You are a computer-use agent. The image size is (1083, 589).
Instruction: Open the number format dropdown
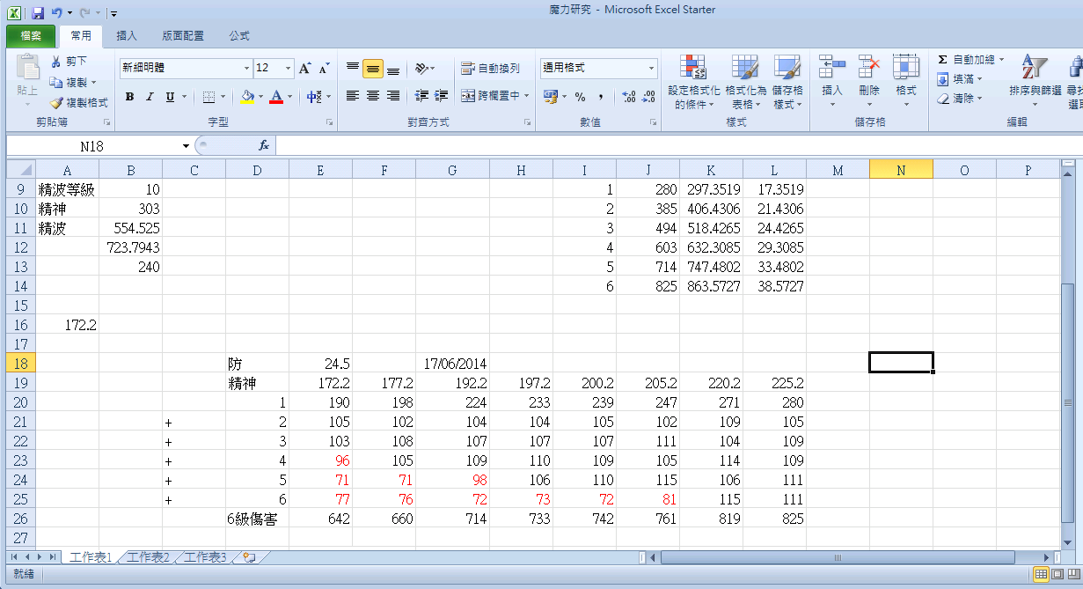pyautogui.click(x=652, y=68)
